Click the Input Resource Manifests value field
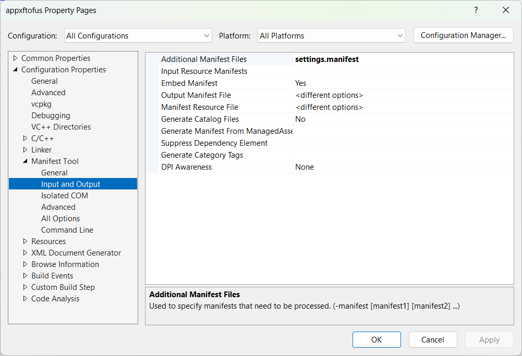The width and height of the screenshot is (522, 356). (x=403, y=71)
